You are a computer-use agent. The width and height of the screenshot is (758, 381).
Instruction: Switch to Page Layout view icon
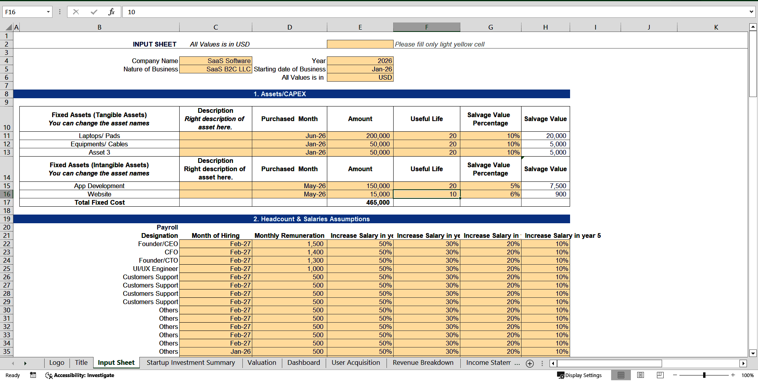(x=640, y=375)
